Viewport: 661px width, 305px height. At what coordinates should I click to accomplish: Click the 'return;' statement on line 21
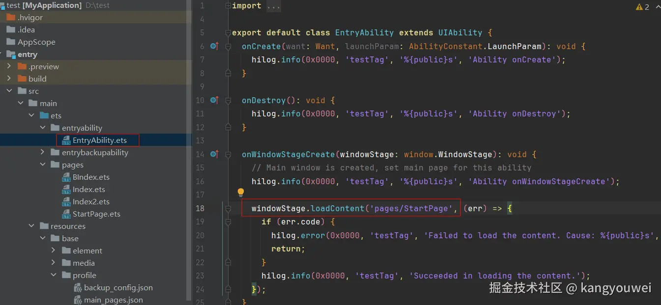(x=288, y=249)
